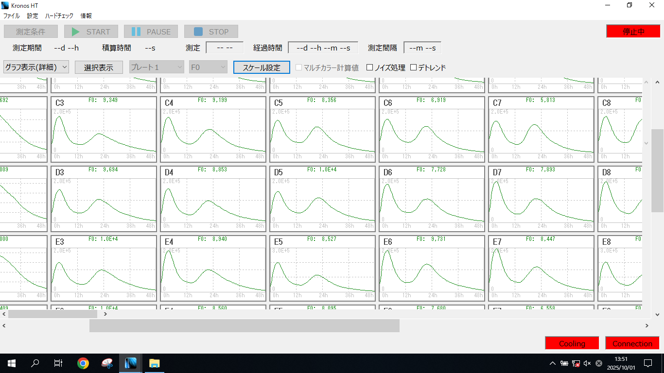Click the vertical scrollbar thumb

[658, 170]
